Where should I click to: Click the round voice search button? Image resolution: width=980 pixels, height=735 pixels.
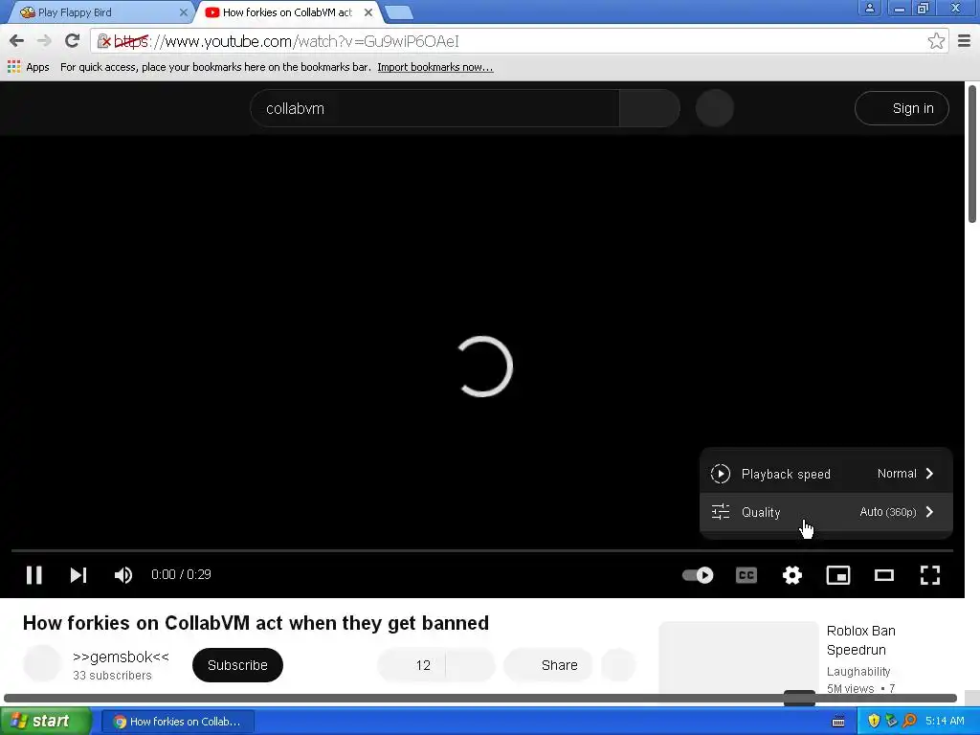coord(714,108)
